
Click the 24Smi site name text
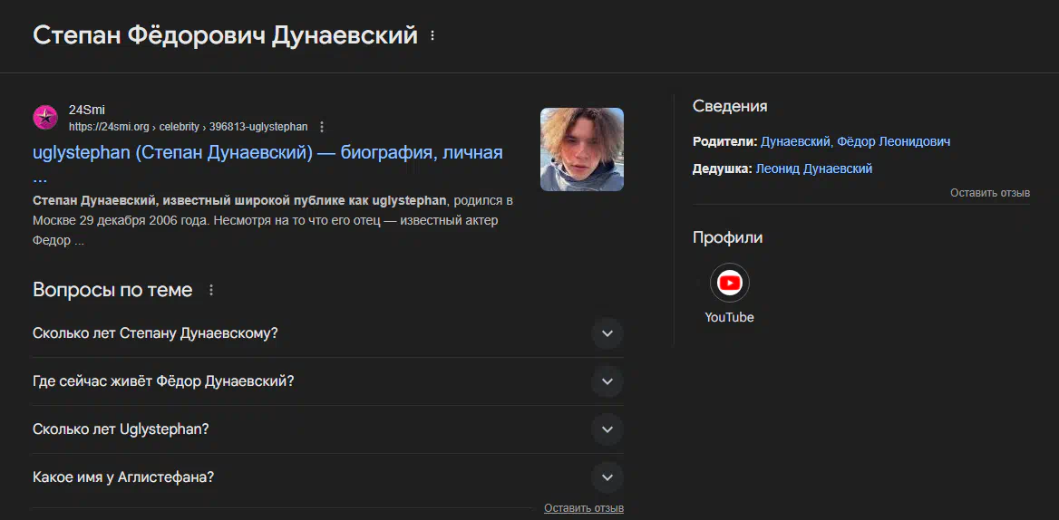pos(86,110)
